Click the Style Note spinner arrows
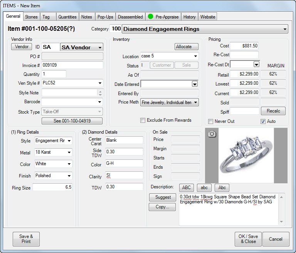This screenshot has height=253, width=296. [100, 93]
